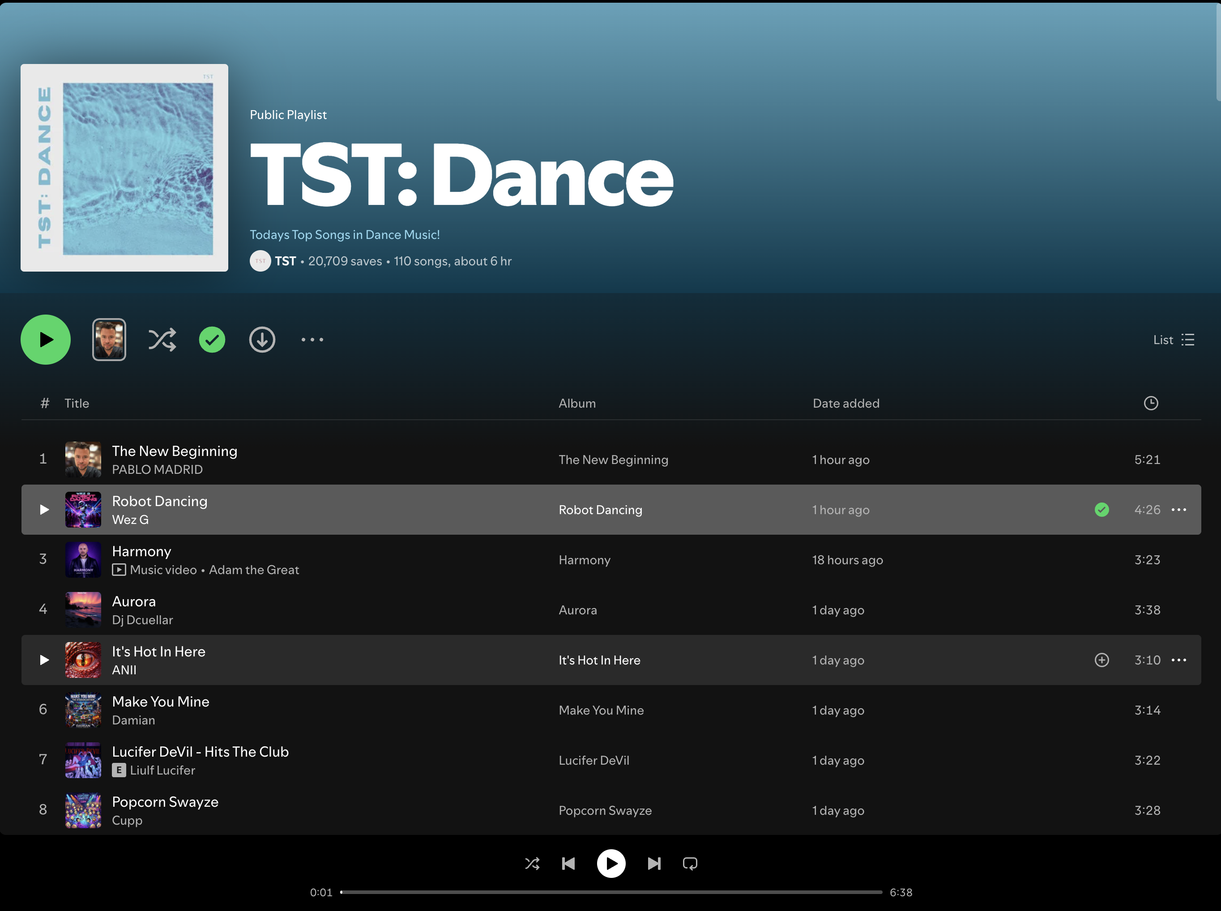Open artist Liulf Lucifer
This screenshot has height=911, width=1221.
162,771
